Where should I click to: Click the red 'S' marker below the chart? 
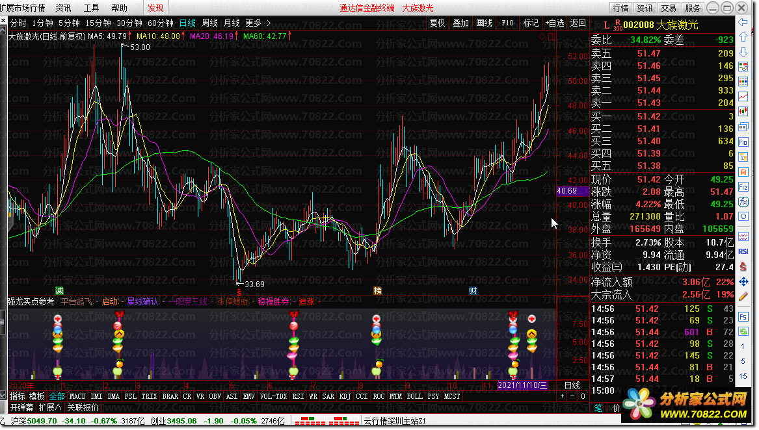[239, 293]
